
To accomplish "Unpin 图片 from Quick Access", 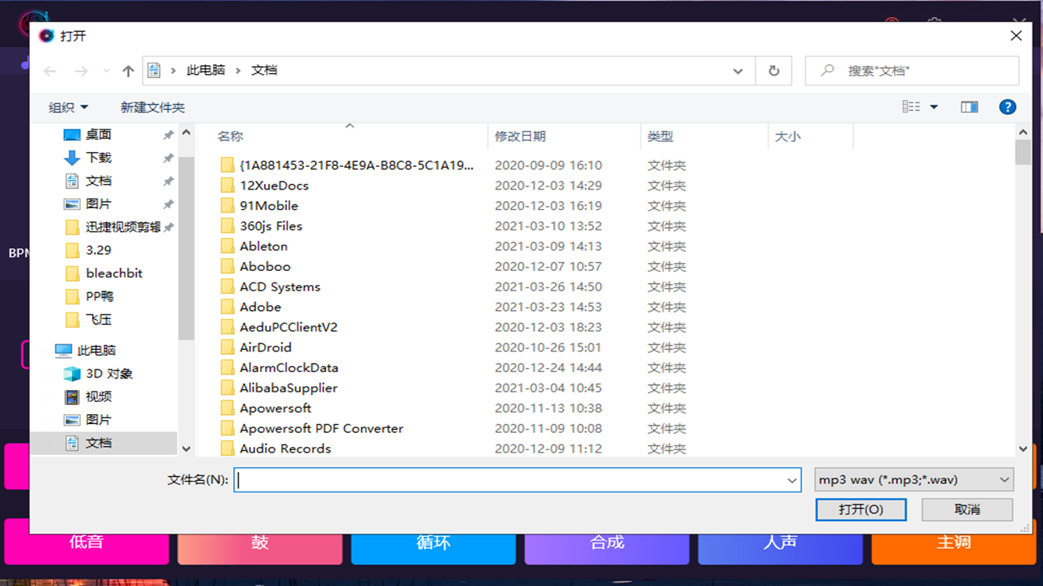I will (168, 203).
